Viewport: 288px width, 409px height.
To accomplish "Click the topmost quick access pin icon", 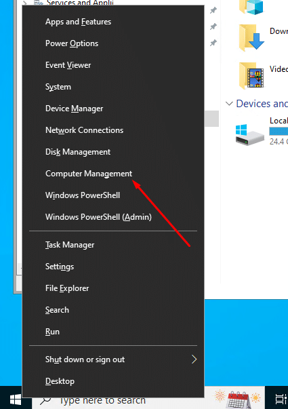I will [213, 10].
